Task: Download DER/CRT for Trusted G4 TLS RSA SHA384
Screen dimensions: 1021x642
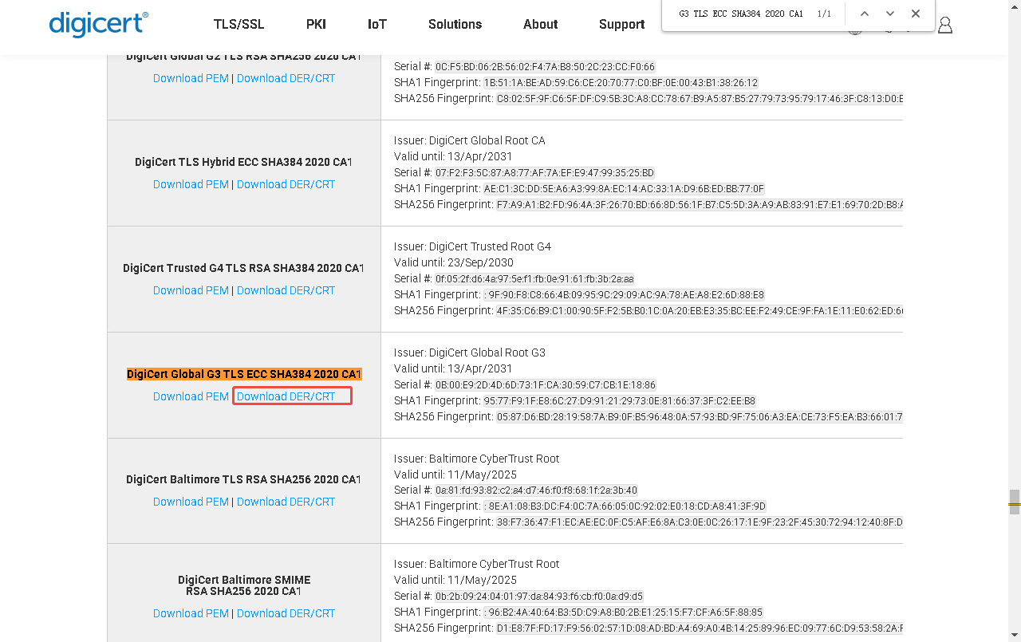Action: point(286,290)
